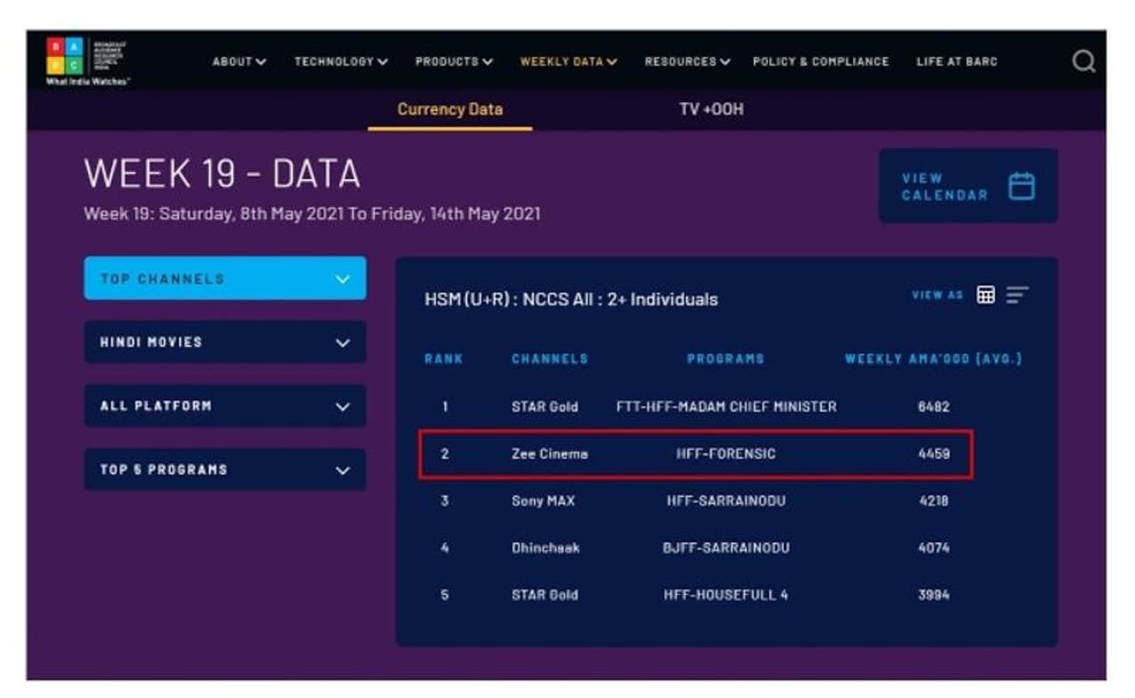Expand the Products menu

(454, 62)
